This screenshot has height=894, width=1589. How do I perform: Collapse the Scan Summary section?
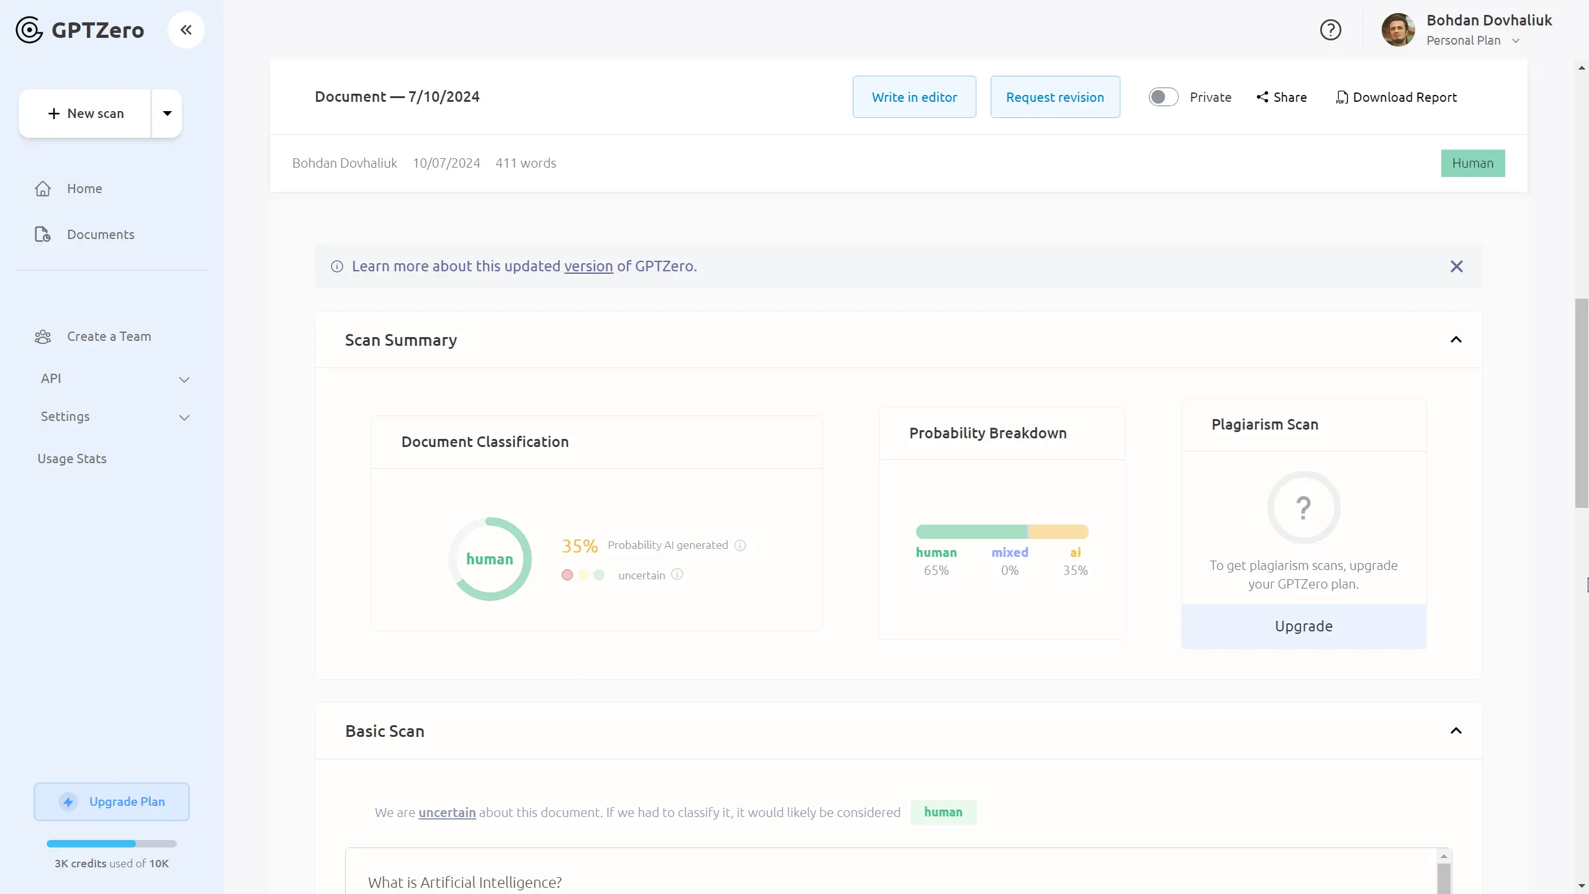1456,340
